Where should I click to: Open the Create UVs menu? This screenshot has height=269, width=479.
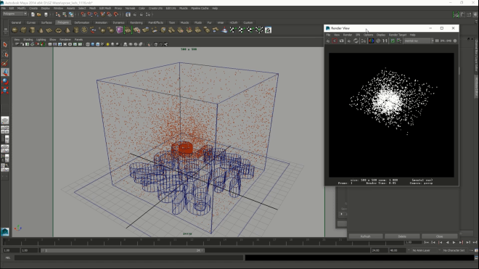pos(155,8)
